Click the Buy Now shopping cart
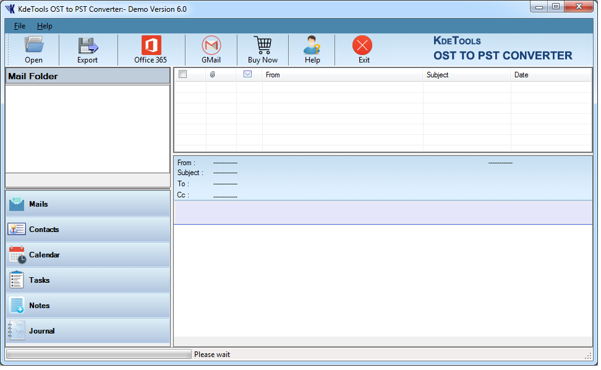Viewport: 601px width, 370px height. [x=263, y=46]
